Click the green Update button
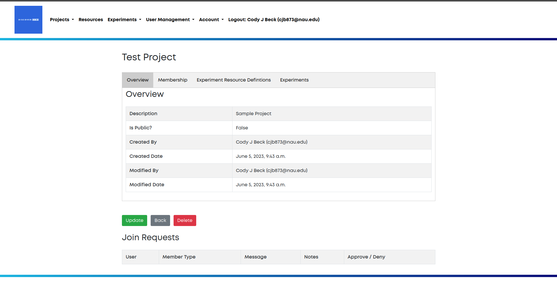The image size is (557, 282). tap(134, 220)
